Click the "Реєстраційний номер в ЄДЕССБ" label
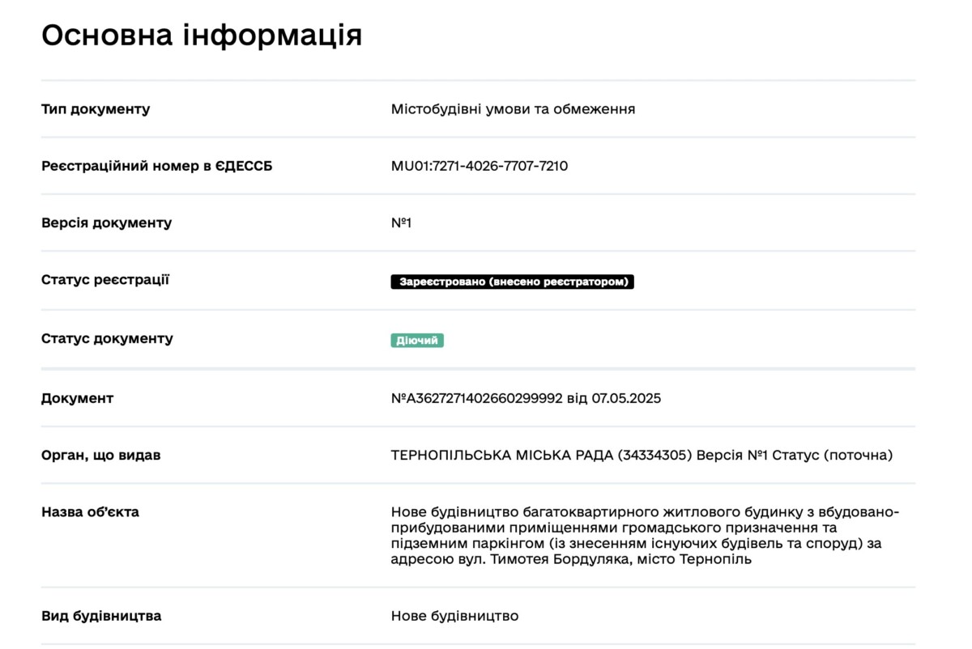 (x=157, y=166)
